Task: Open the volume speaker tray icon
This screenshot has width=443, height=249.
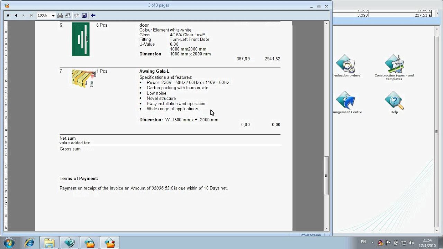Action: pyautogui.click(x=411, y=243)
